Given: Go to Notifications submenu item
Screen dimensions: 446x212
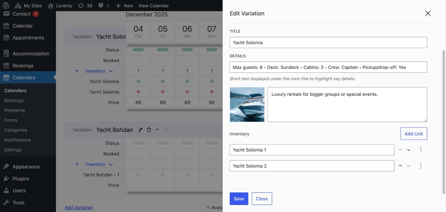Looking at the screenshot, I should (x=18, y=140).
